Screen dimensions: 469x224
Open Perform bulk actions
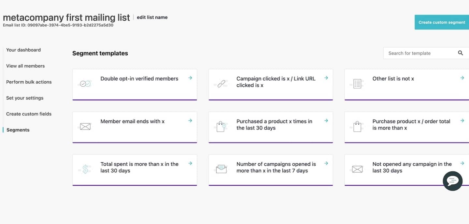pyautogui.click(x=29, y=82)
